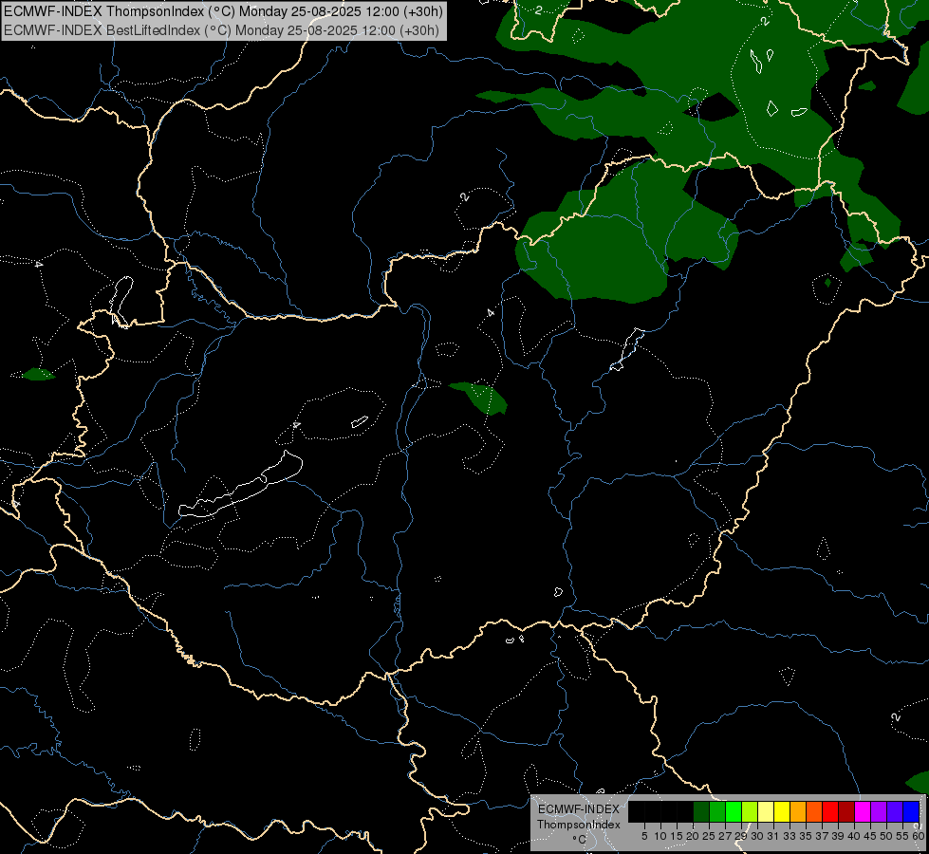The width and height of the screenshot is (929, 854).
Task: Click the legend scale value '33'
Action: pyautogui.click(x=790, y=836)
